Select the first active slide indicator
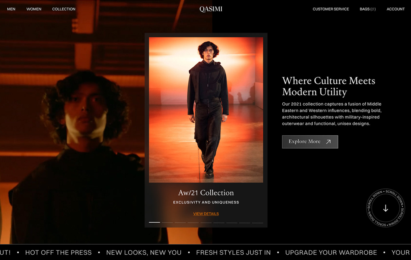The height and width of the screenshot is (260, 411). click(x=154, y=222)
